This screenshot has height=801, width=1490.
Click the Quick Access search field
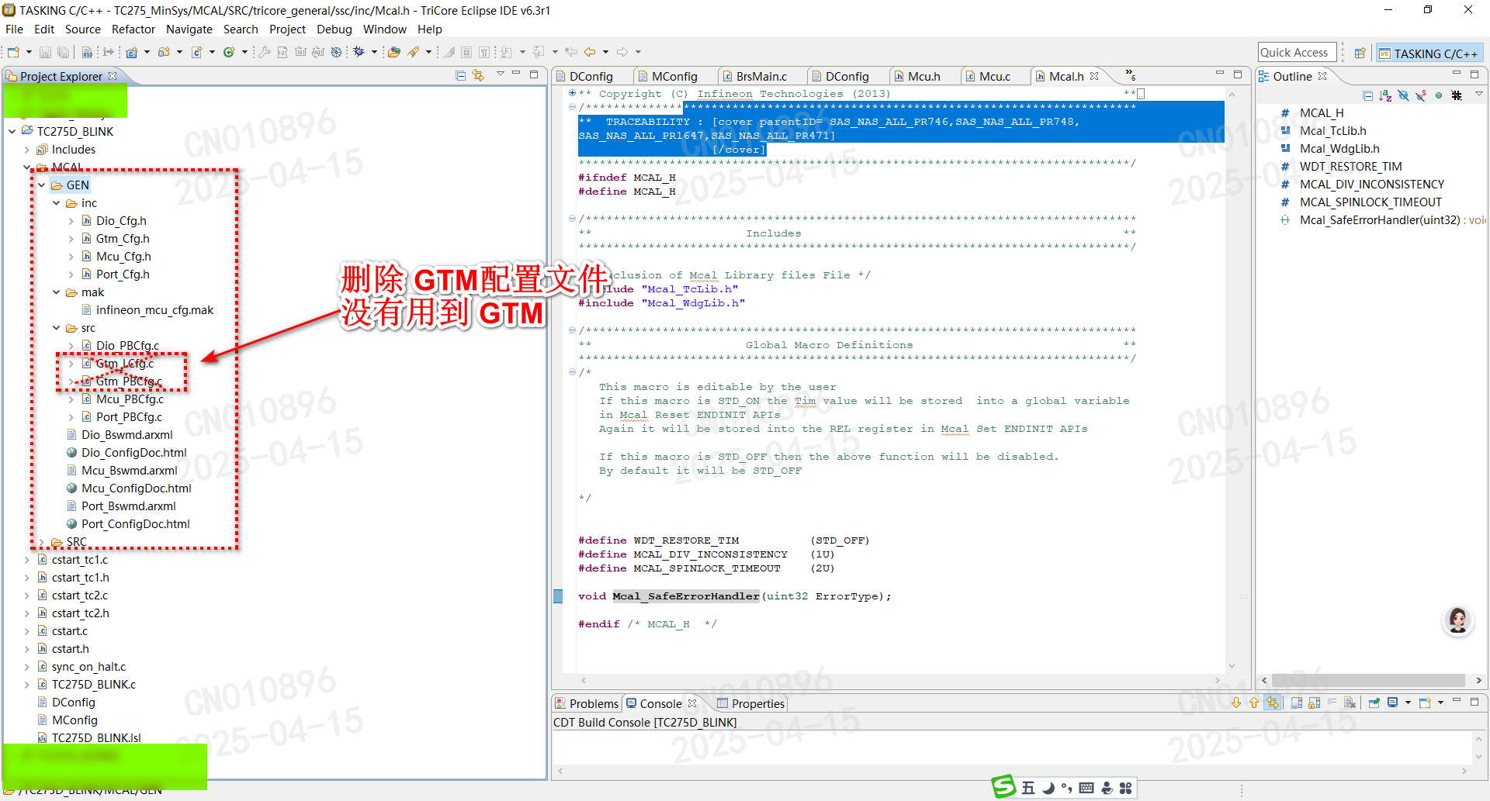[x=1297, y=52]
